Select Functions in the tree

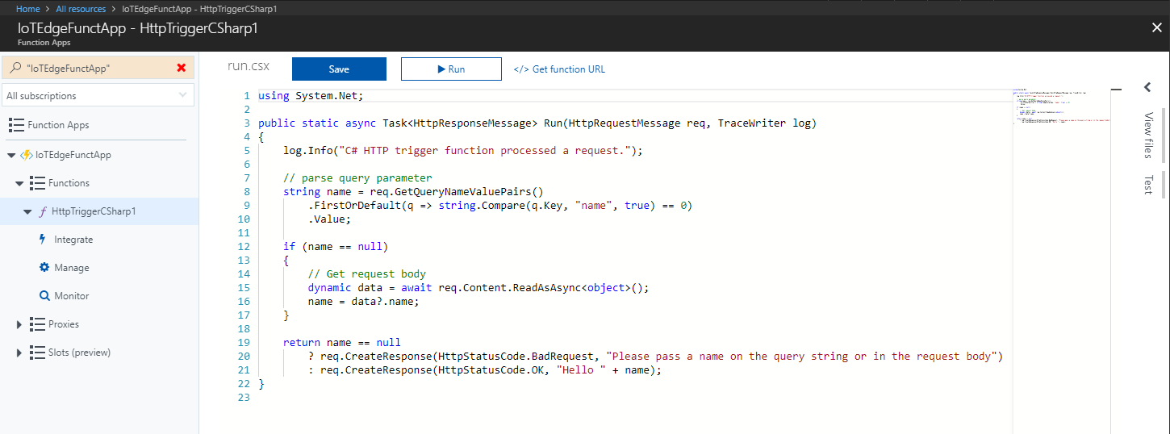[69, 183]
